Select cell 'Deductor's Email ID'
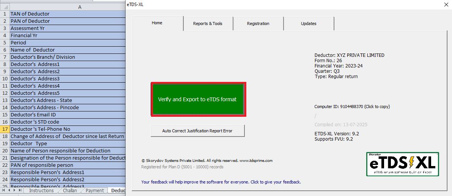 [x=68, y=114]
